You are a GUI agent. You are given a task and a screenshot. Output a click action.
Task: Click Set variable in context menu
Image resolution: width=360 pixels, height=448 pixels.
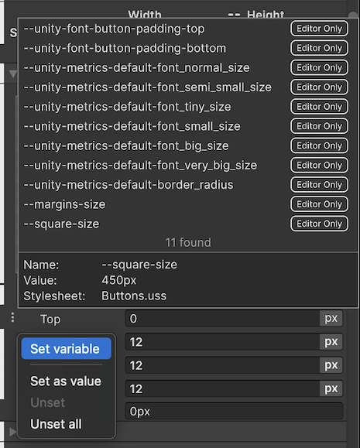[x=66, y=348]
